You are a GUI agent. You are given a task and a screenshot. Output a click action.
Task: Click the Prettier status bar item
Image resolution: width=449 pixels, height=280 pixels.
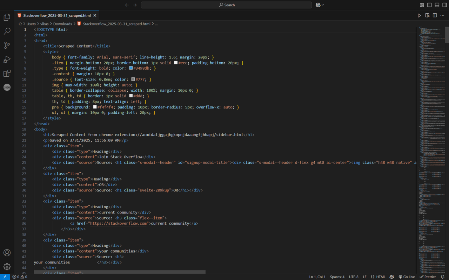[428, 277]
